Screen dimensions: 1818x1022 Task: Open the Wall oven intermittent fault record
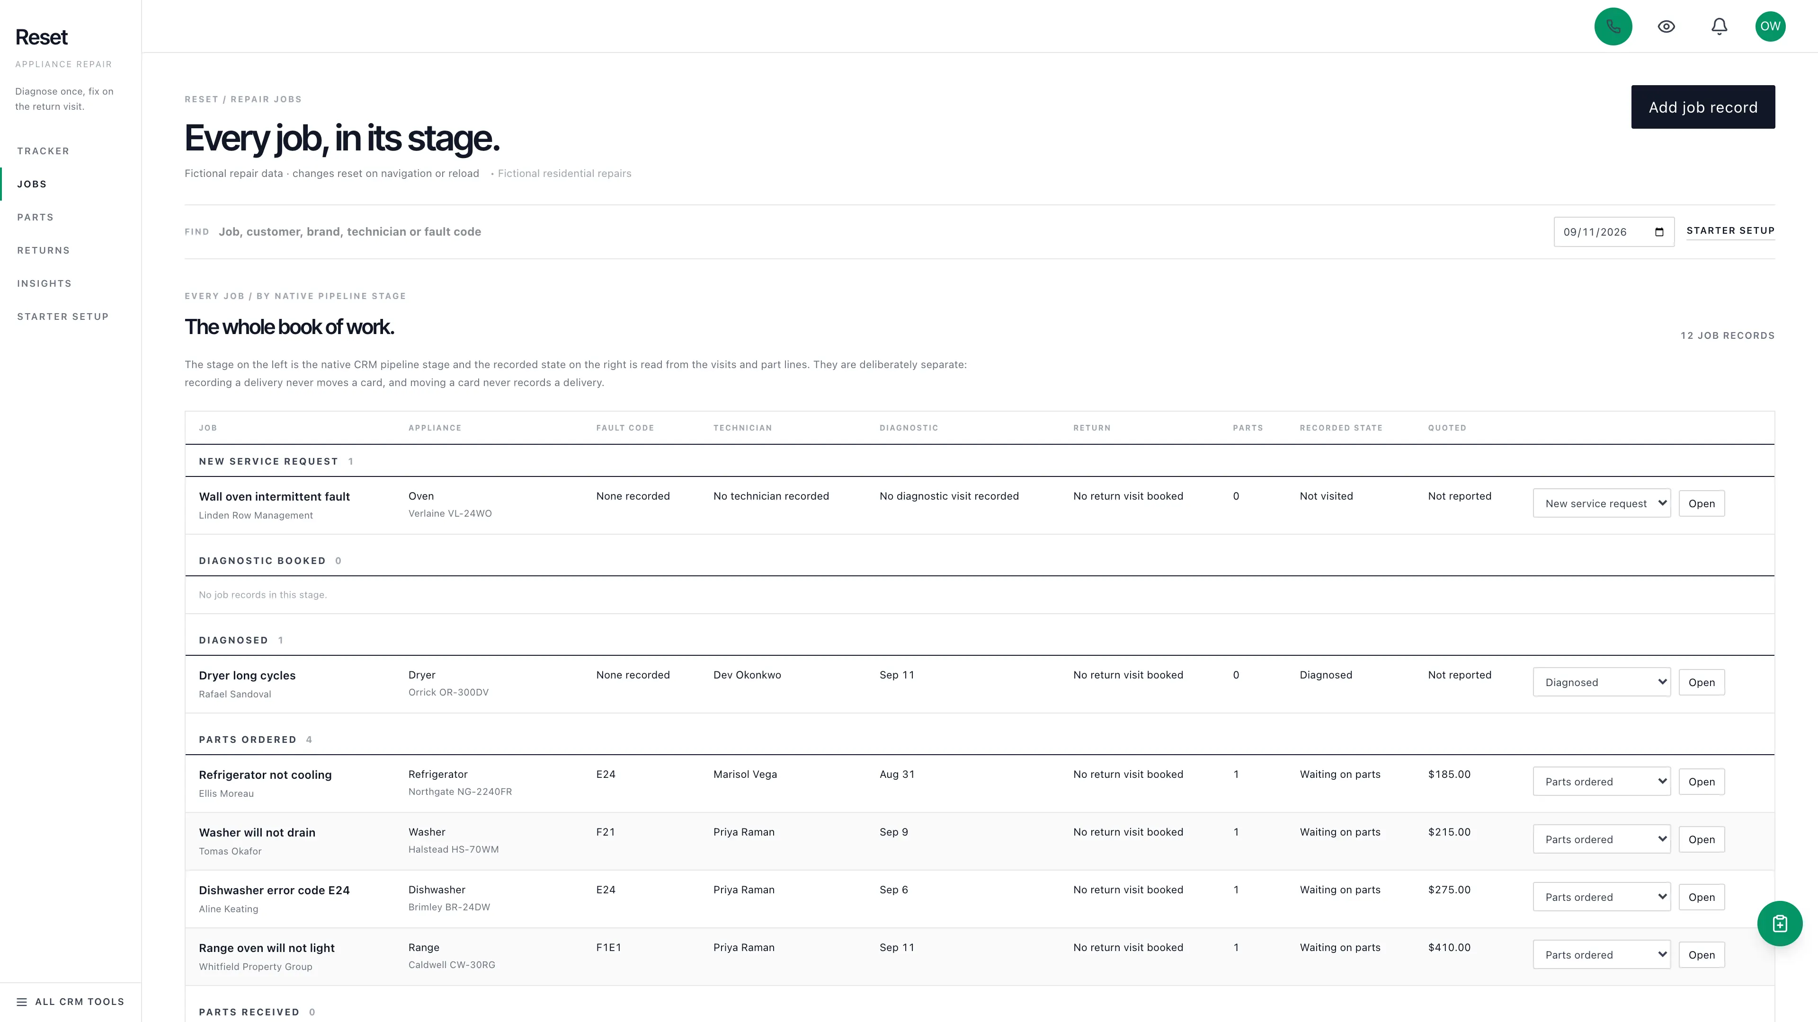click(1701, 503)
